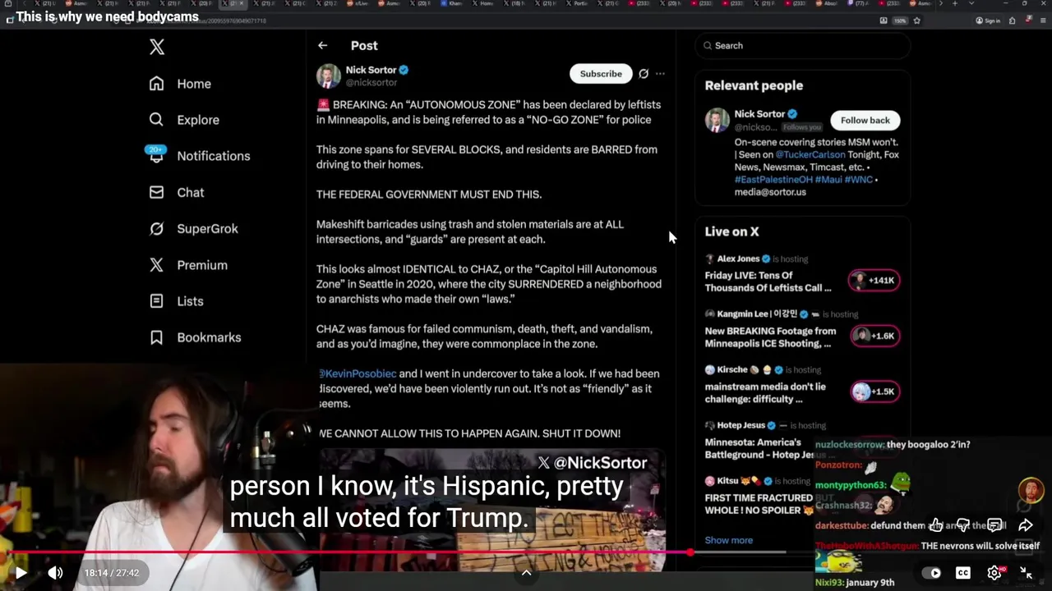This screenshot has width=1052, height=591.
Task: Click the +1.5K listeners badge
Action: click(874, 392)
